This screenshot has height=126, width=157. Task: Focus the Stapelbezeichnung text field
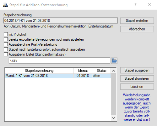coord(61,20)
